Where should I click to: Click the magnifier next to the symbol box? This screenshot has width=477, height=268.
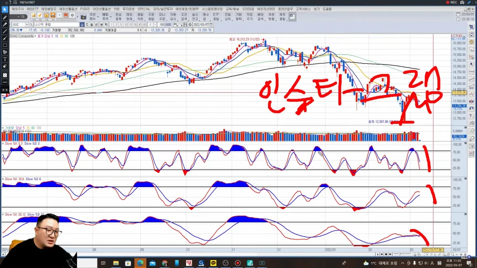coord(31,25)
